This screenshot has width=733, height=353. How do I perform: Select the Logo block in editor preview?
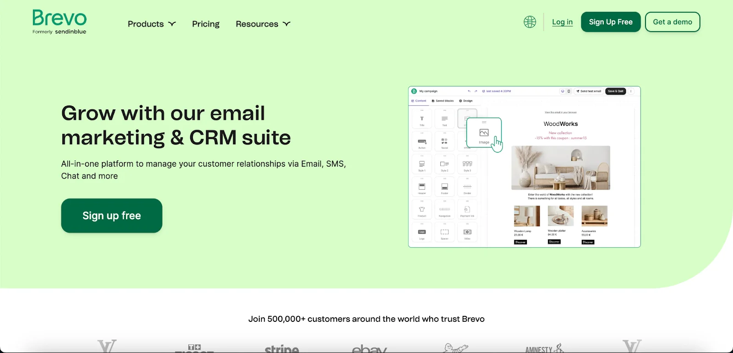[x=422, y=233]
